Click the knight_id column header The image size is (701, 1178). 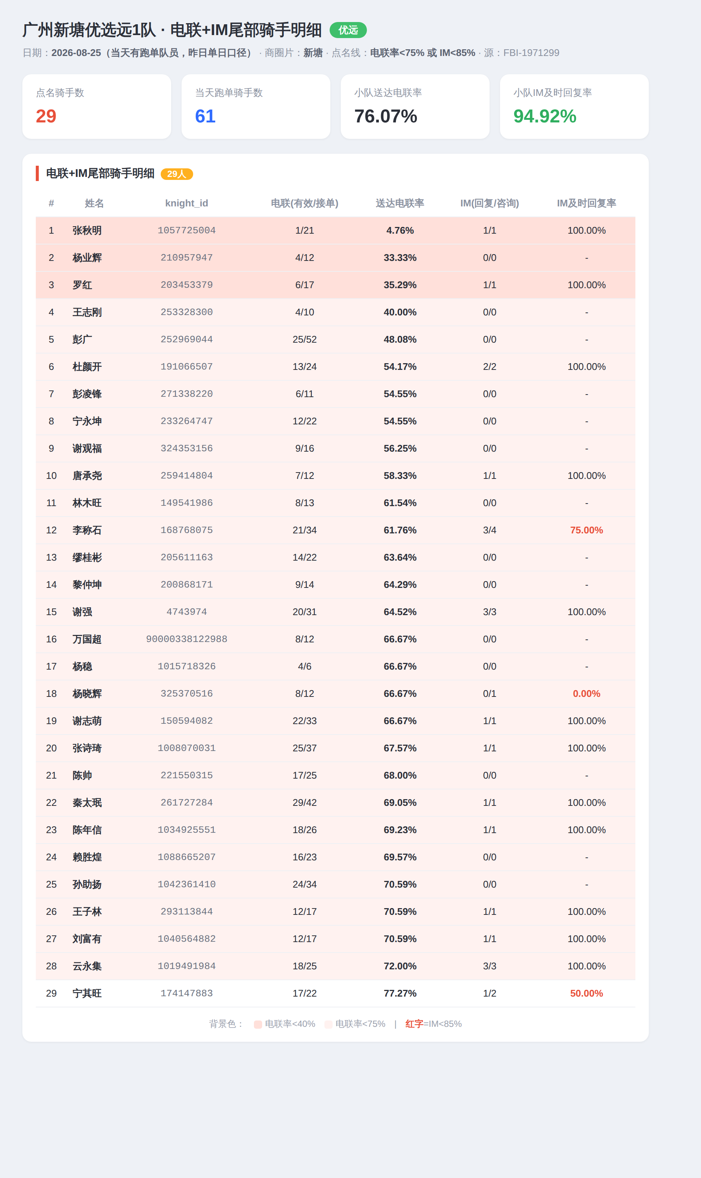point(186,203)
